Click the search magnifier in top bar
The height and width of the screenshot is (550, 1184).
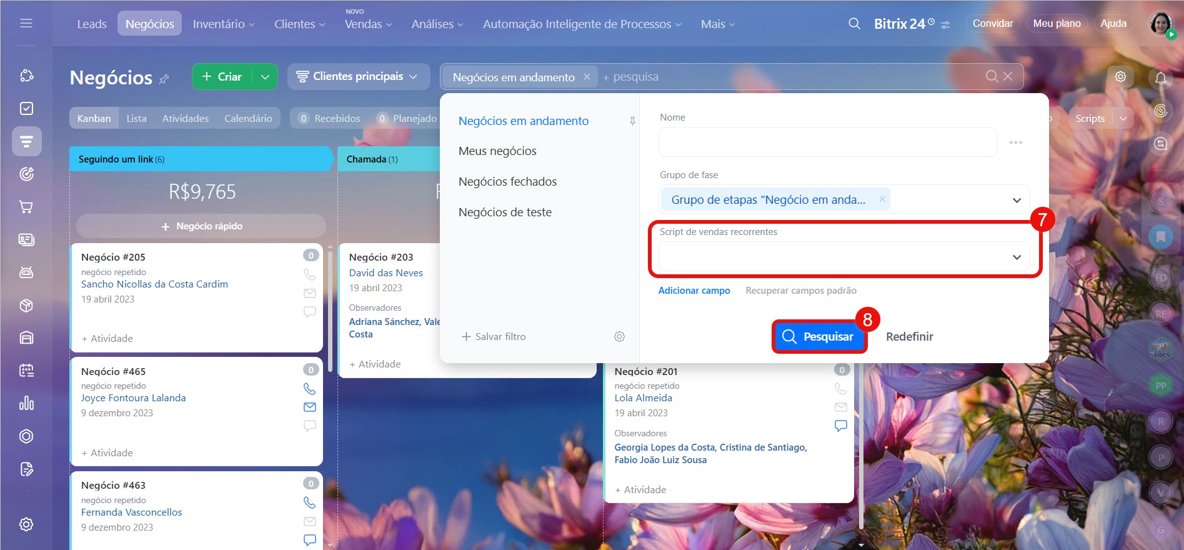854,24
